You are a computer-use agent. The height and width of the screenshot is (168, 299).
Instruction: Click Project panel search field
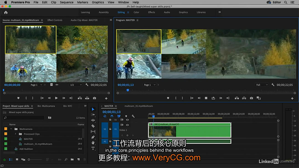coord(24,118)
